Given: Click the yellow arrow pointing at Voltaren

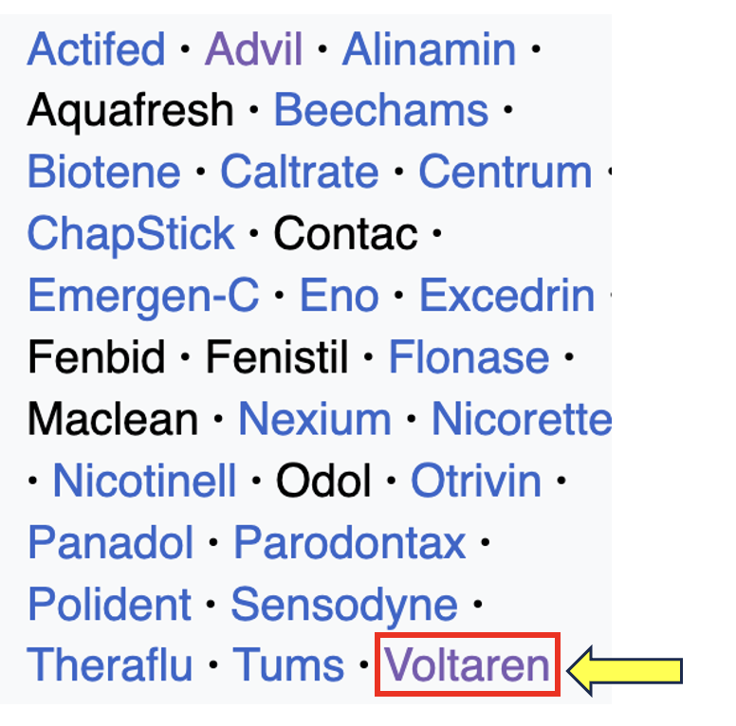Looking at the screenshot, I should 625,671.
